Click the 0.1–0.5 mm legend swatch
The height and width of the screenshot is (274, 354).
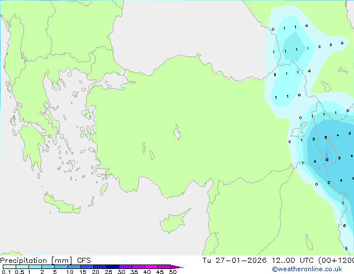(9, 267)
